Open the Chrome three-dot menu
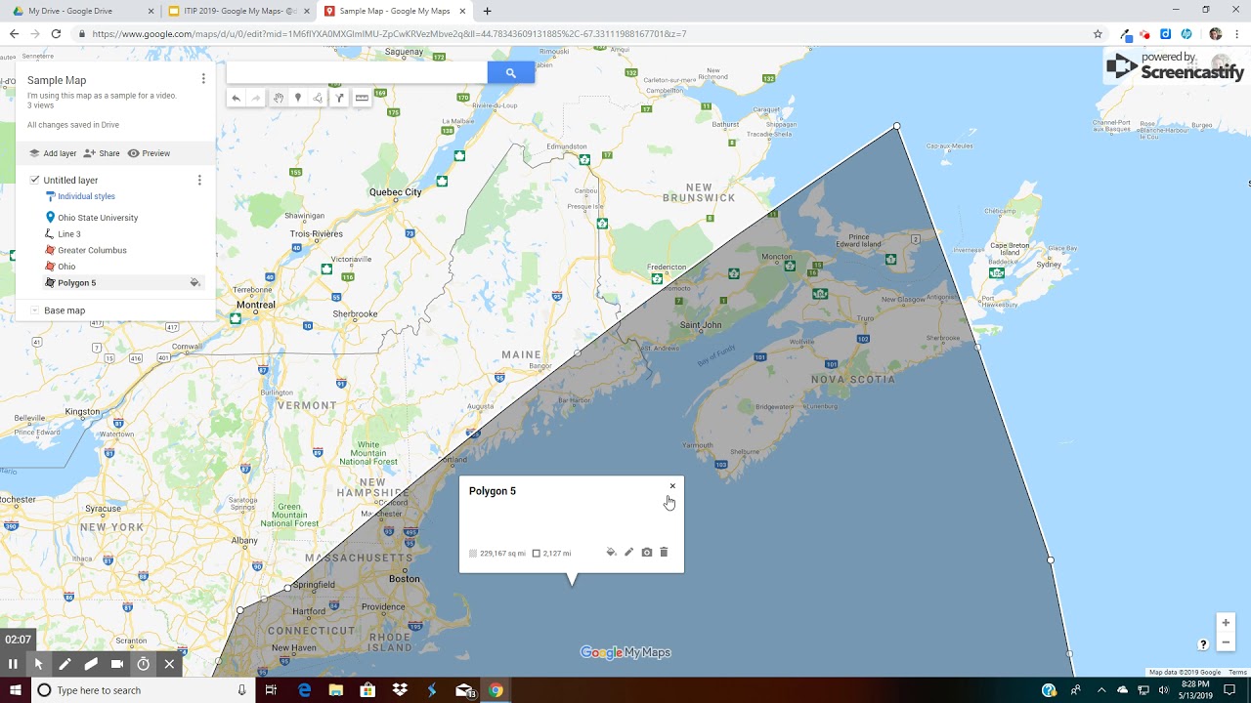 tap(1237, 33)
